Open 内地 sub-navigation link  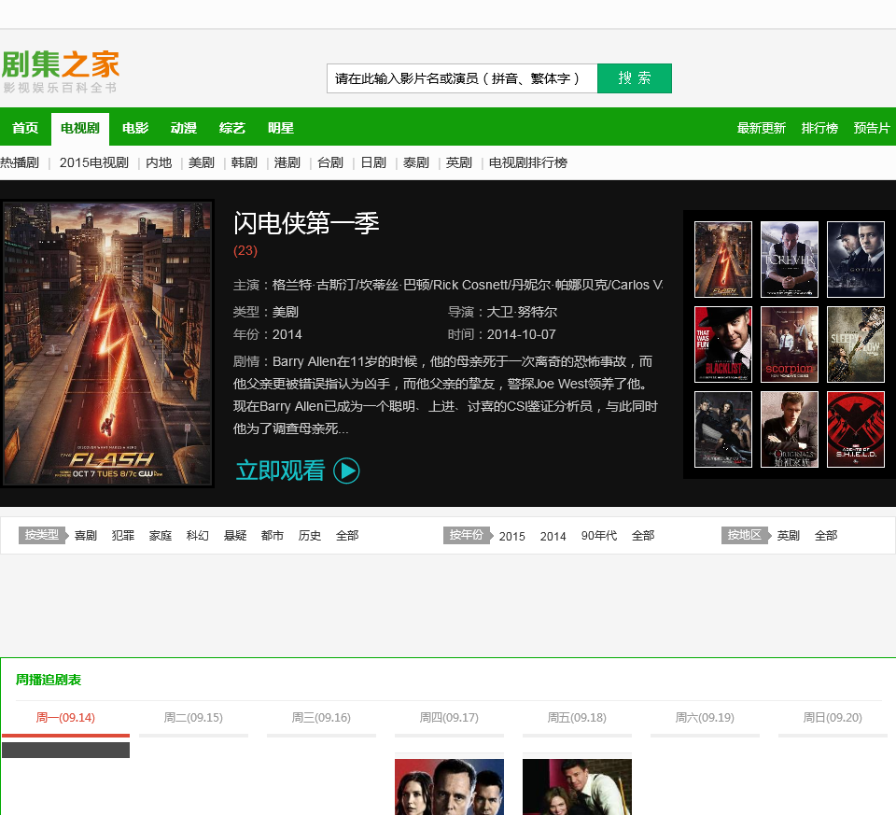[159, 162]
